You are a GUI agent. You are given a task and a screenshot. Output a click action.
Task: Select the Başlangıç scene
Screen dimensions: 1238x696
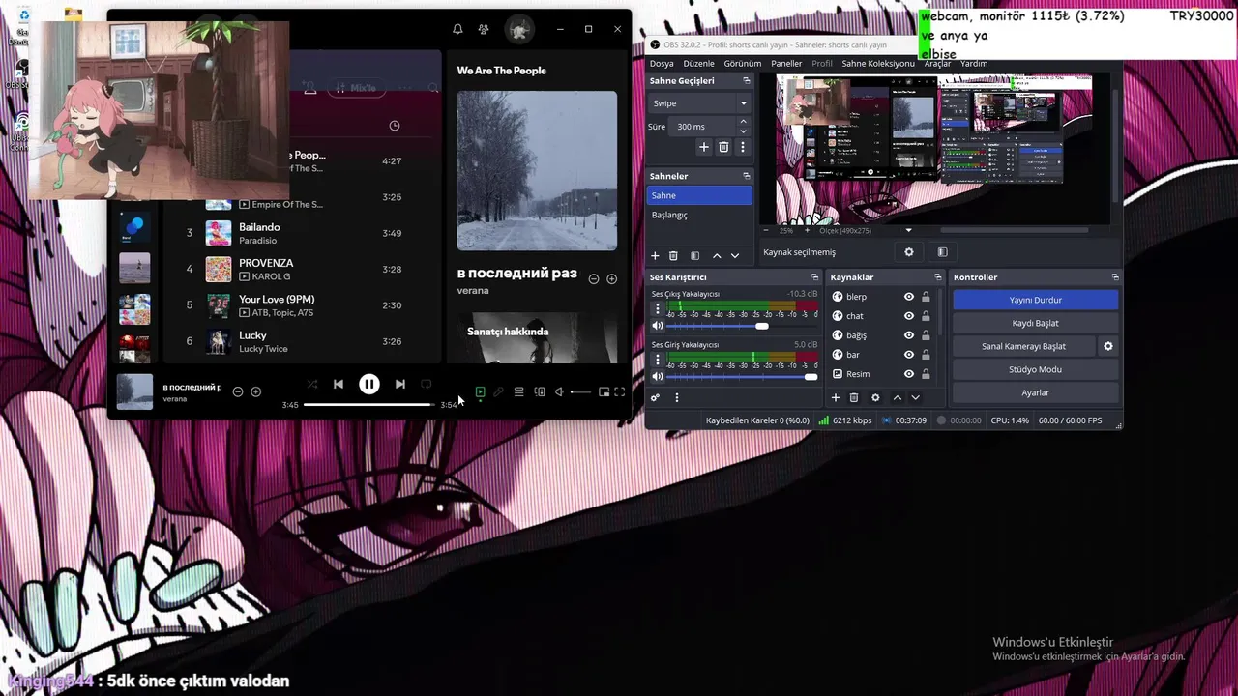tap(699, 215)
